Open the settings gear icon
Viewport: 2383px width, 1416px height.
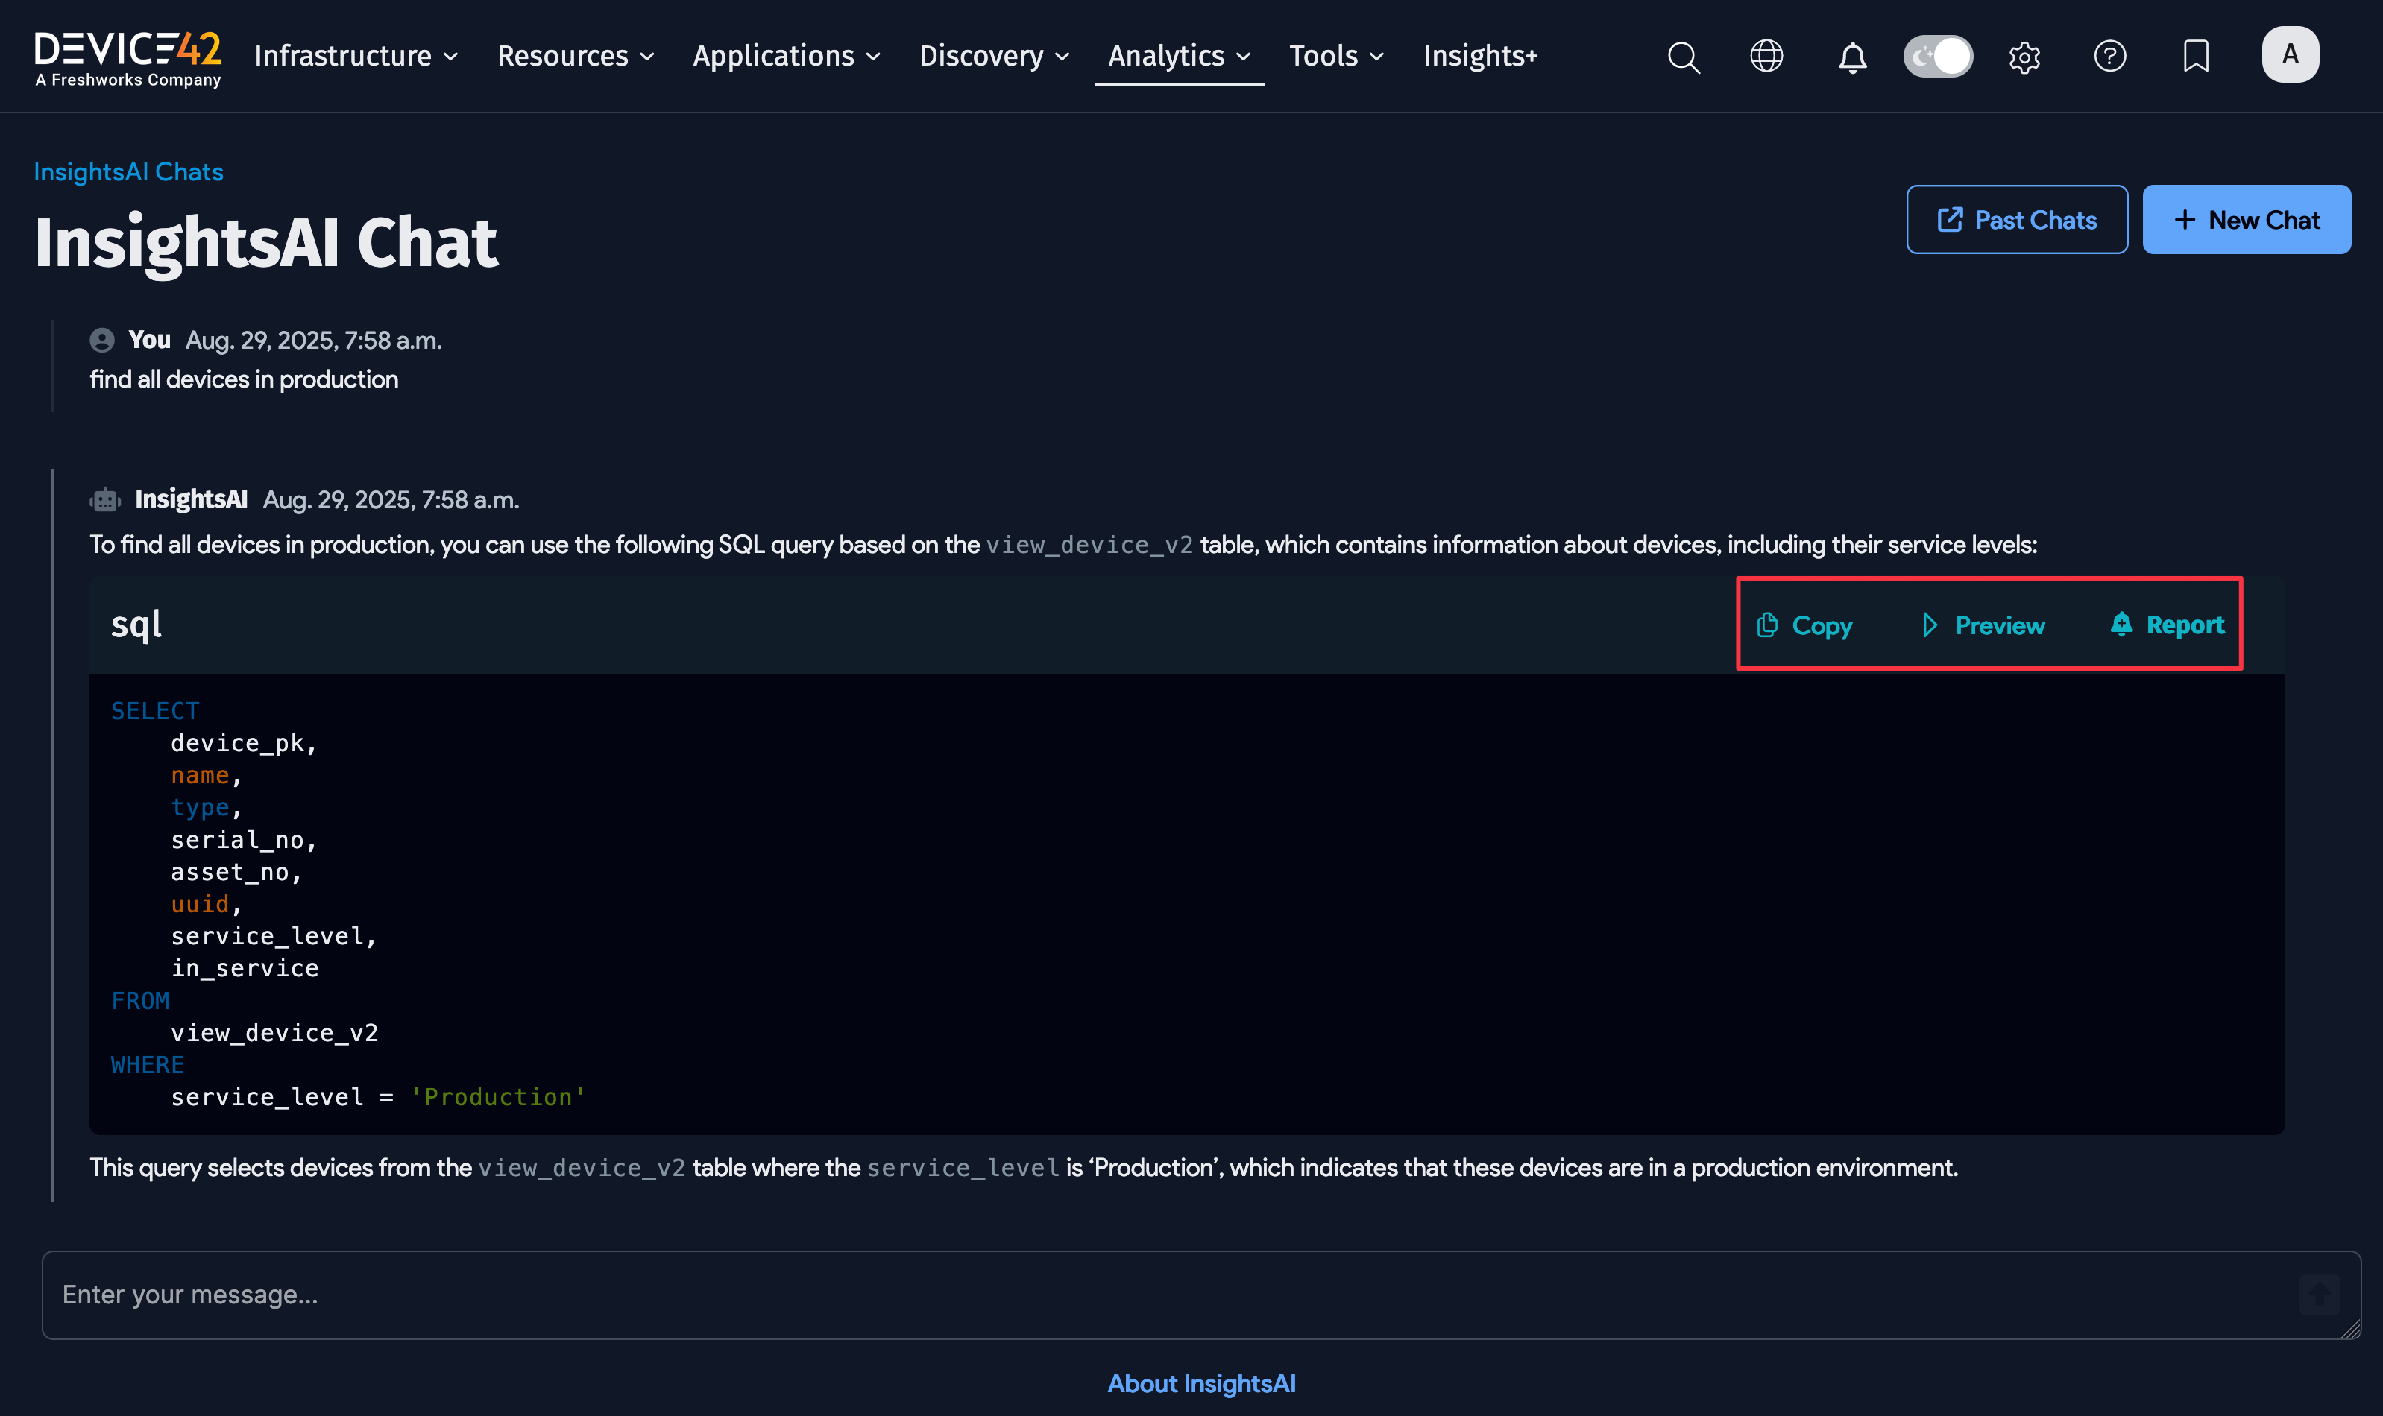(2024, 57)
